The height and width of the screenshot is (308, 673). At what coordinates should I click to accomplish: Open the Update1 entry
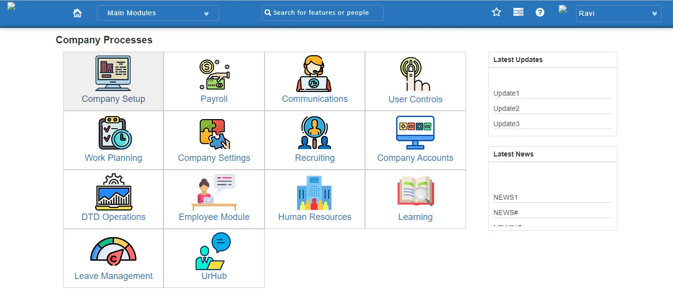coord(506,93)
